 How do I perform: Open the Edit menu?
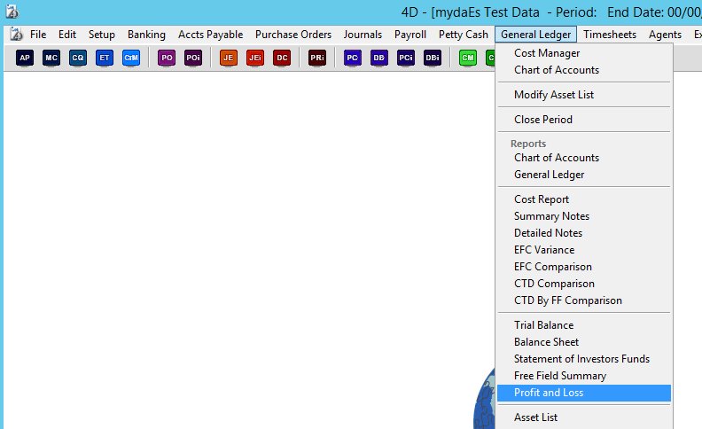pos(67,35)
